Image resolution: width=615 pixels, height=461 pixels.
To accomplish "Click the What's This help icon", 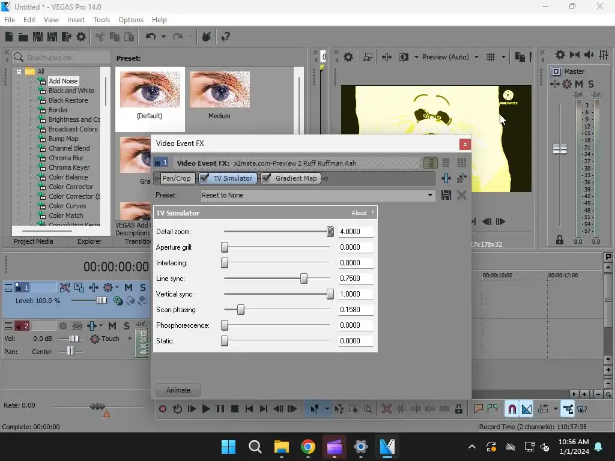I will pyautogui.click(x=225, y=37).
